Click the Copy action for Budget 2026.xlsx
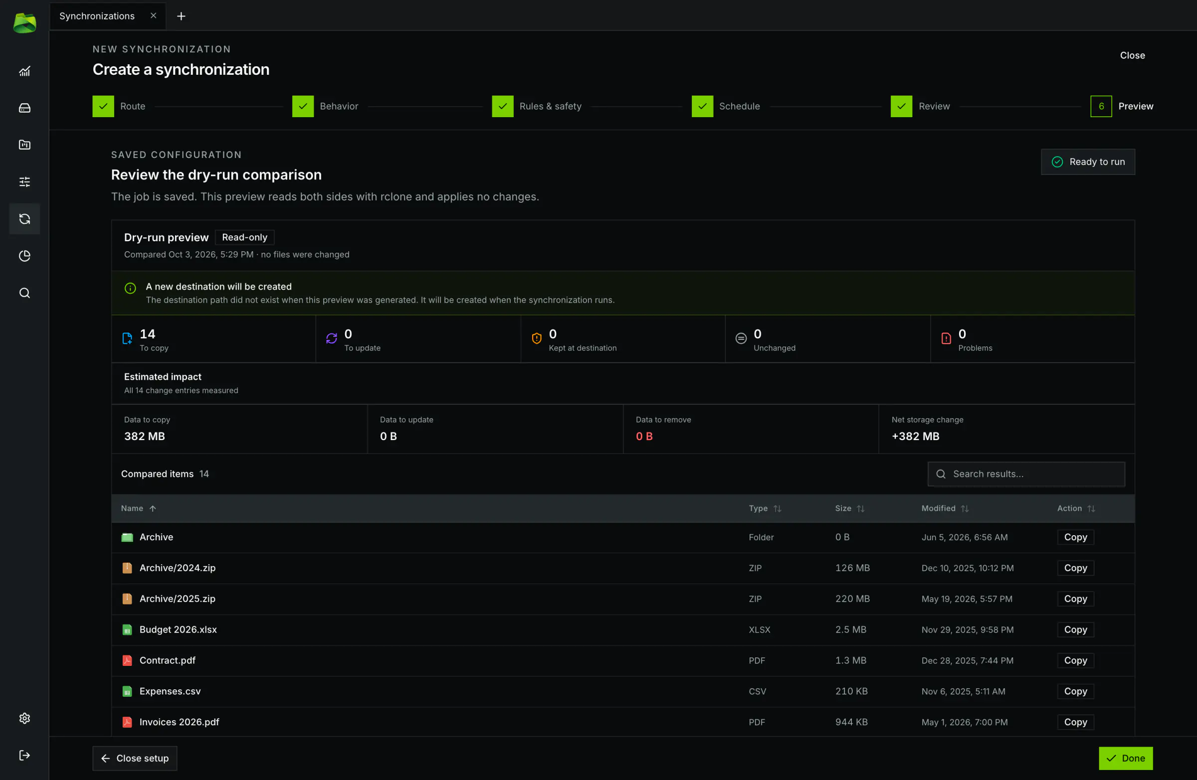 click(x=1075, y=629)
